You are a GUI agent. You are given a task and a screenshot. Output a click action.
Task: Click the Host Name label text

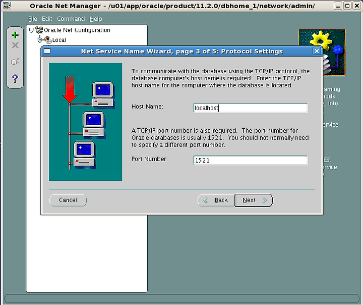[147, 107]
